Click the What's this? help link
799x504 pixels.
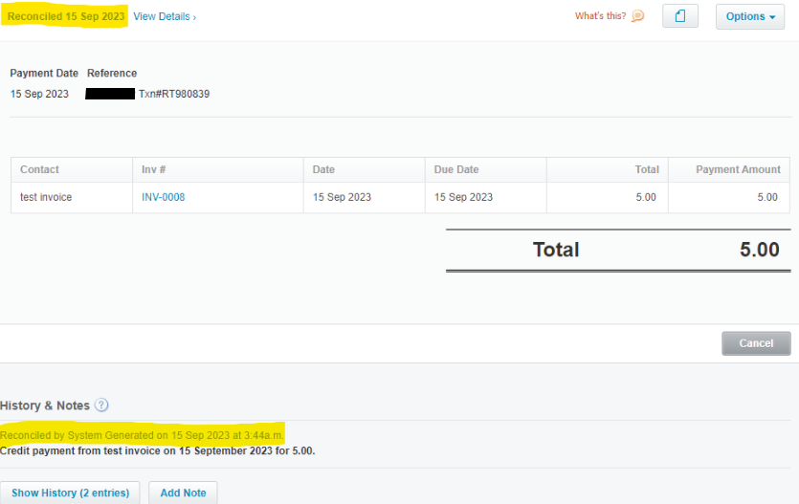(600, 16)
